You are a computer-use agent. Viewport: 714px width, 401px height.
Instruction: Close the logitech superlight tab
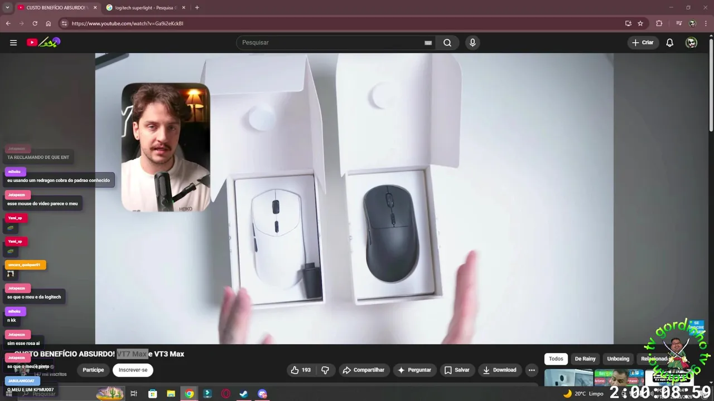pyautogui.click(x=184, y=8)
